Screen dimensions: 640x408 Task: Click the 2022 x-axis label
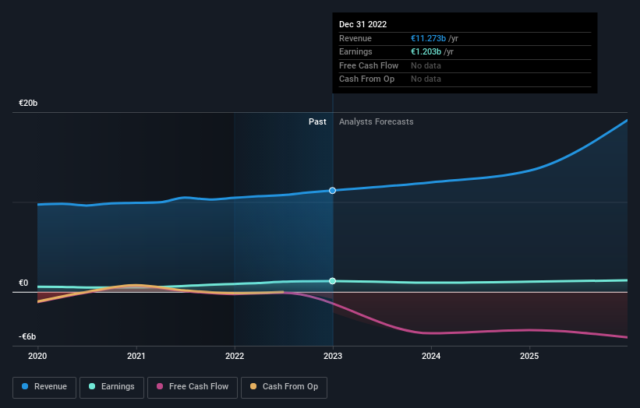pos(235,356)
